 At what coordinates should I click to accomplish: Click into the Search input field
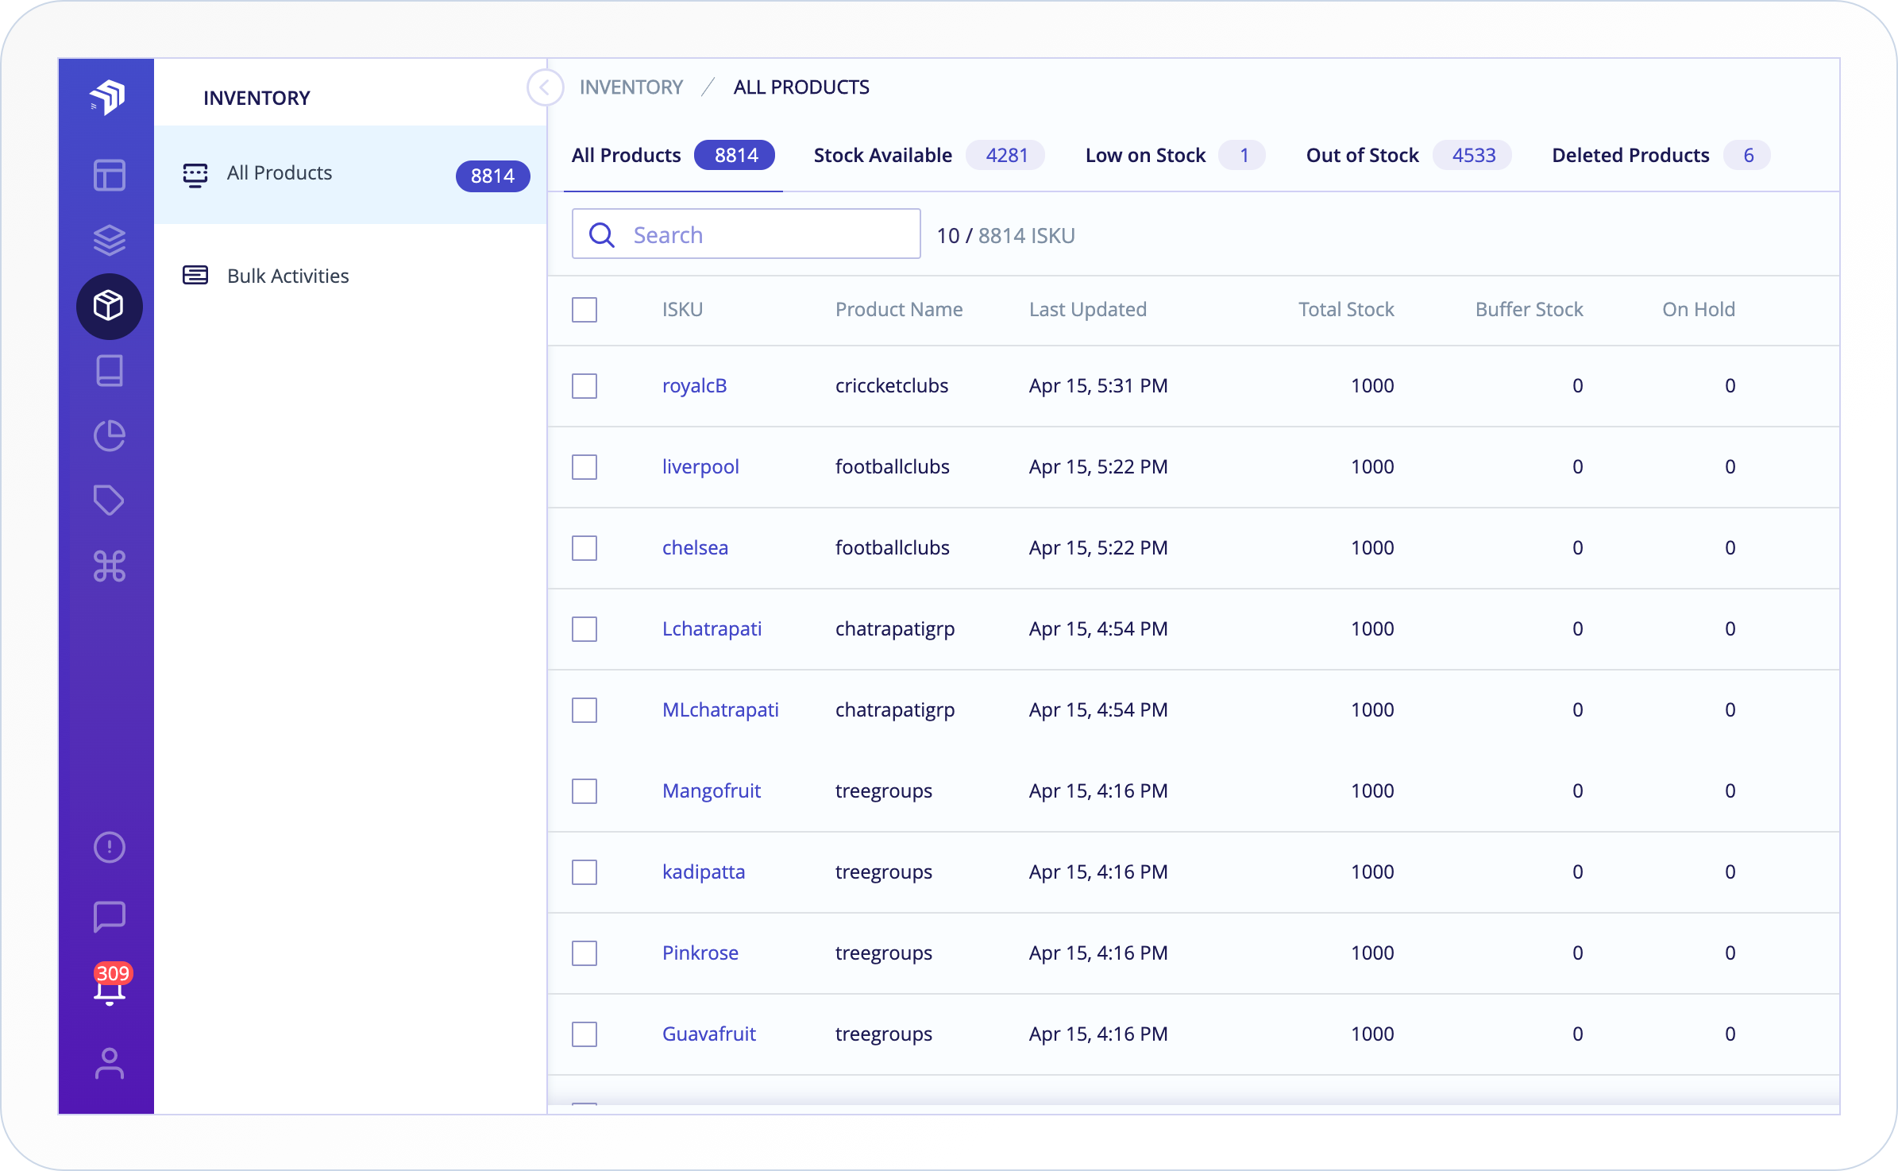click(x=762, y=235)
